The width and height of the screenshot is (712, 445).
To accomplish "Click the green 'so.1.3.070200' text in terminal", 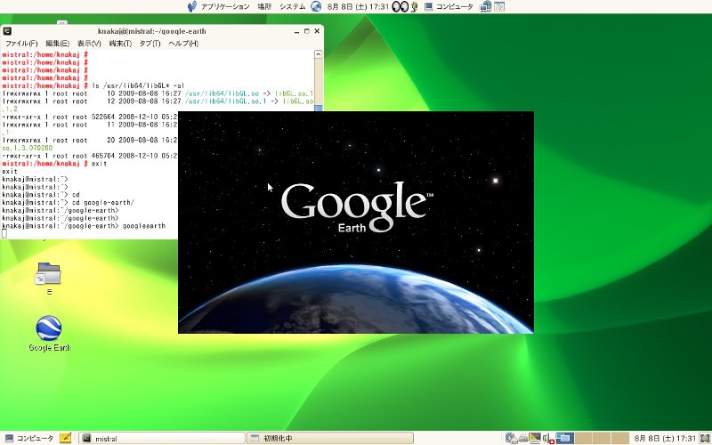I will point(28,148).
